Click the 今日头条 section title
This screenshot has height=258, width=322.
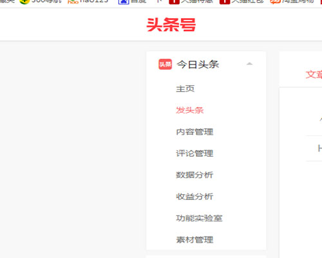pyautogui.click(x=198, y=64)
